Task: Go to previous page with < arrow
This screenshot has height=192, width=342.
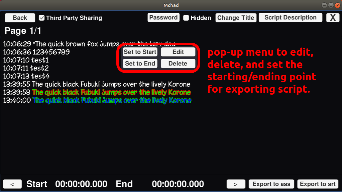Action: pos(12,184)
